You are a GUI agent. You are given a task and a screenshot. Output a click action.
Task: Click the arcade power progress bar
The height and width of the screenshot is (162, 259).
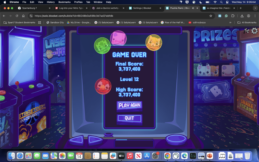134,140
